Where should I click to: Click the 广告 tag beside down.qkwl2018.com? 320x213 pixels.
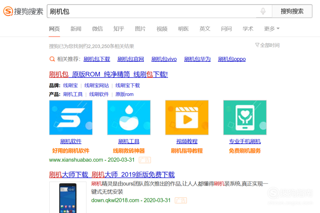click(x=181, y=201)
